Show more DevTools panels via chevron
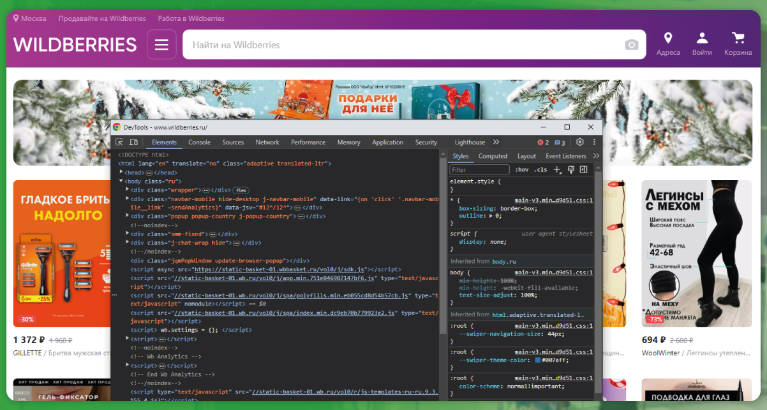767x410 pixels. pyautogui.click(x=496, y=142)
